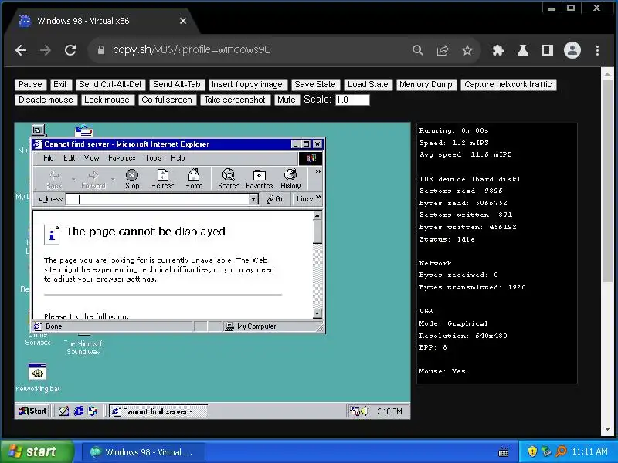Open Chrome three-dot menu
618x463 pixels.
(597, 50)
